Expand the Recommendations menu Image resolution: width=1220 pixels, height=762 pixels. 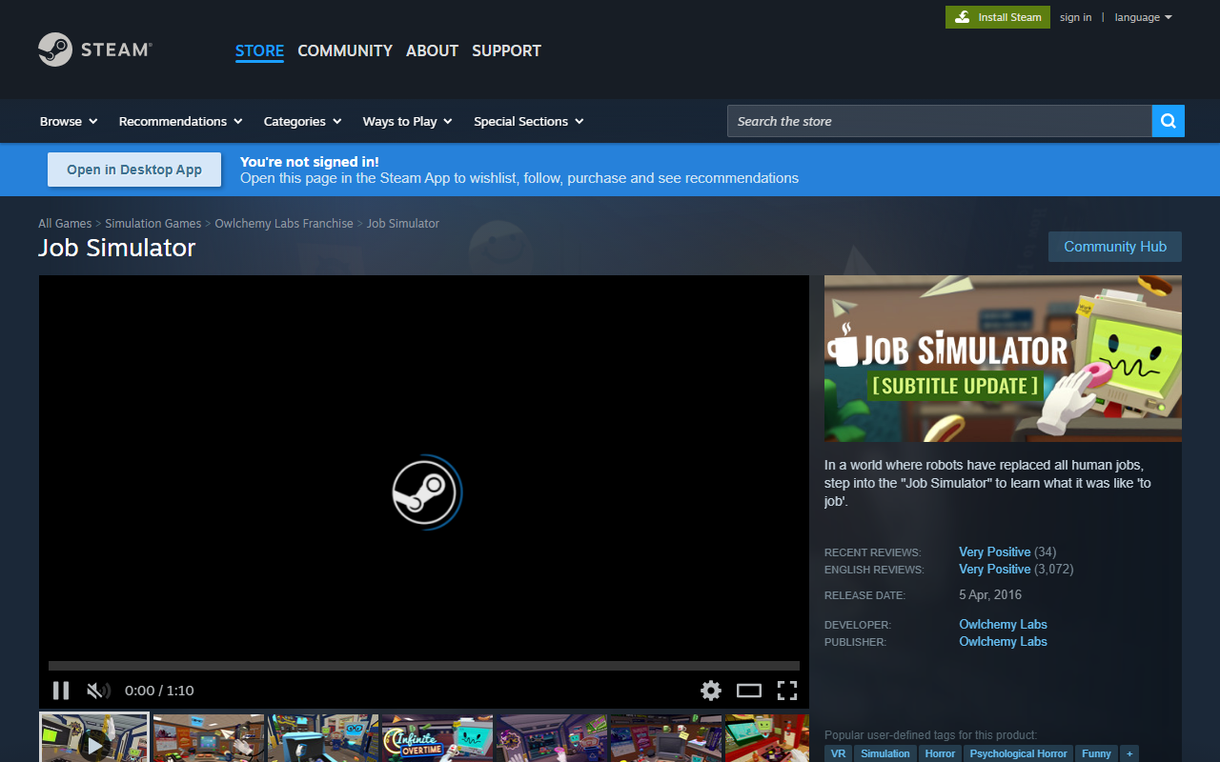click(x=181, y=121)
